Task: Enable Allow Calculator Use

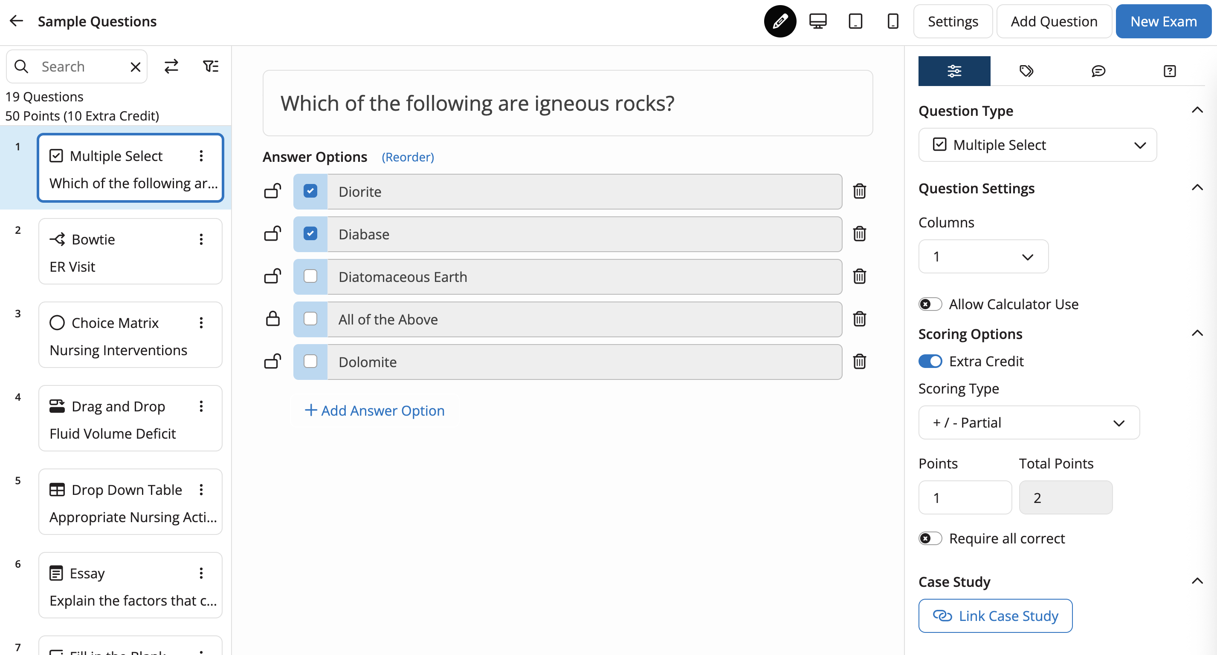Action: click(930, 304)
